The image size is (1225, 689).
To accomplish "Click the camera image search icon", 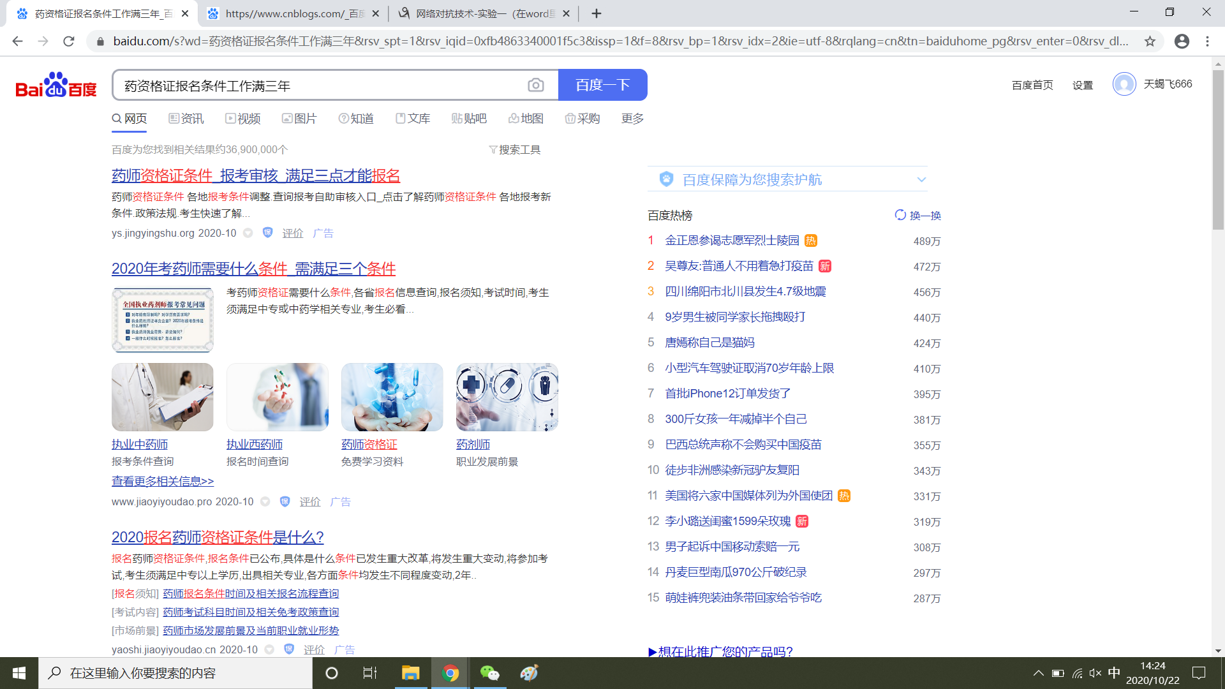I will (535, 85).
